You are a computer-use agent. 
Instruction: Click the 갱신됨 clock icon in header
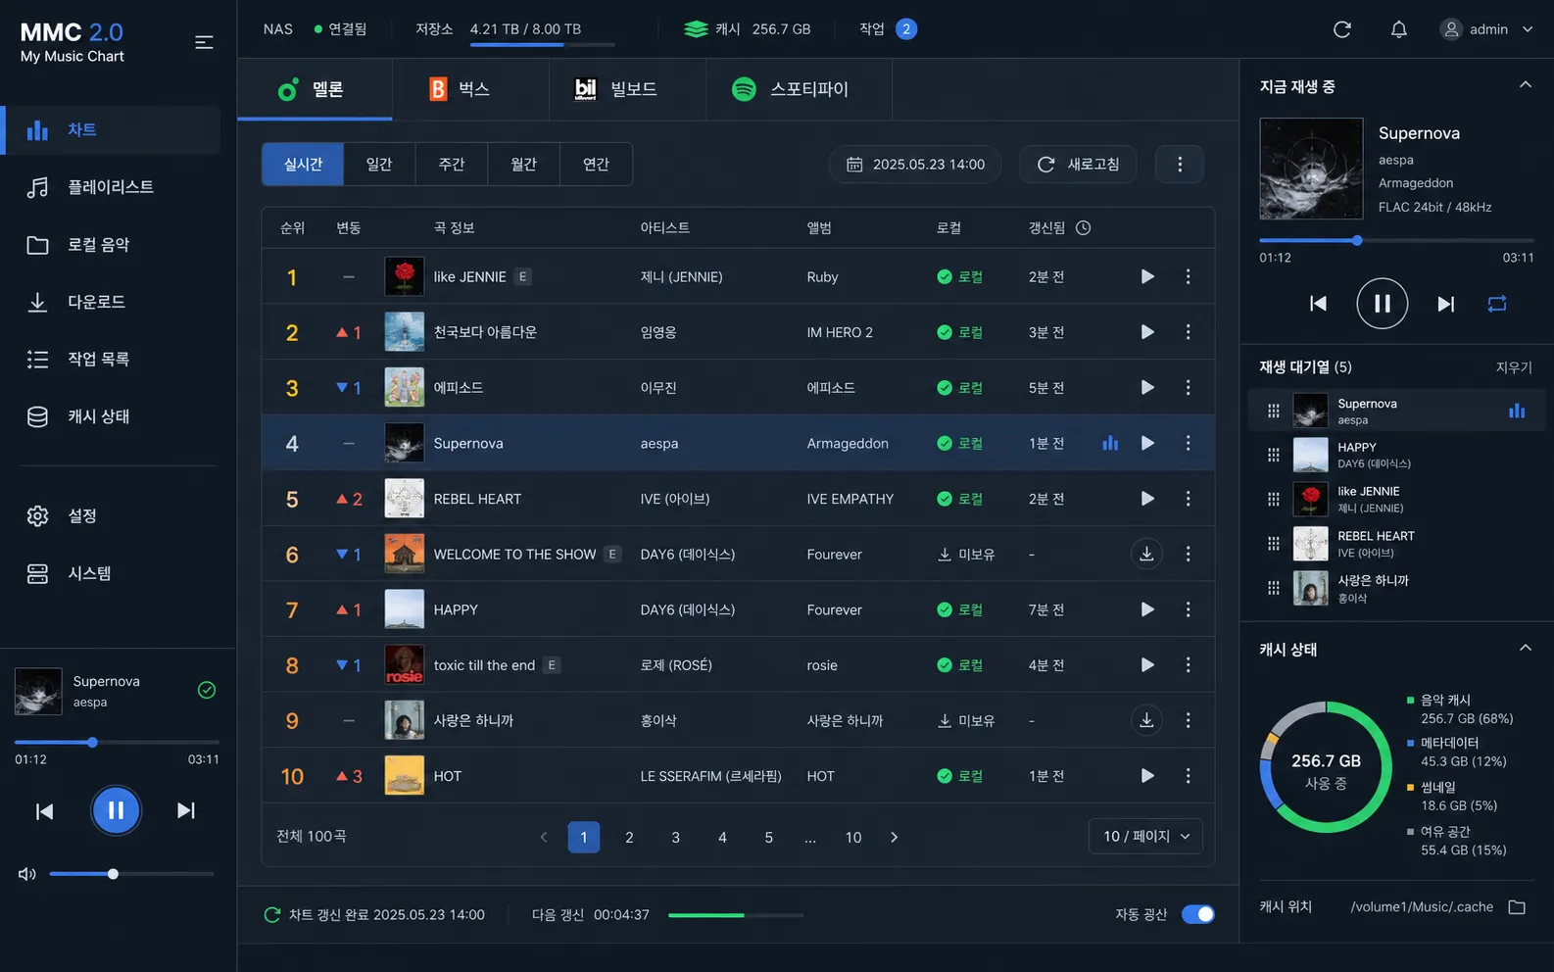coord(1084,228)
